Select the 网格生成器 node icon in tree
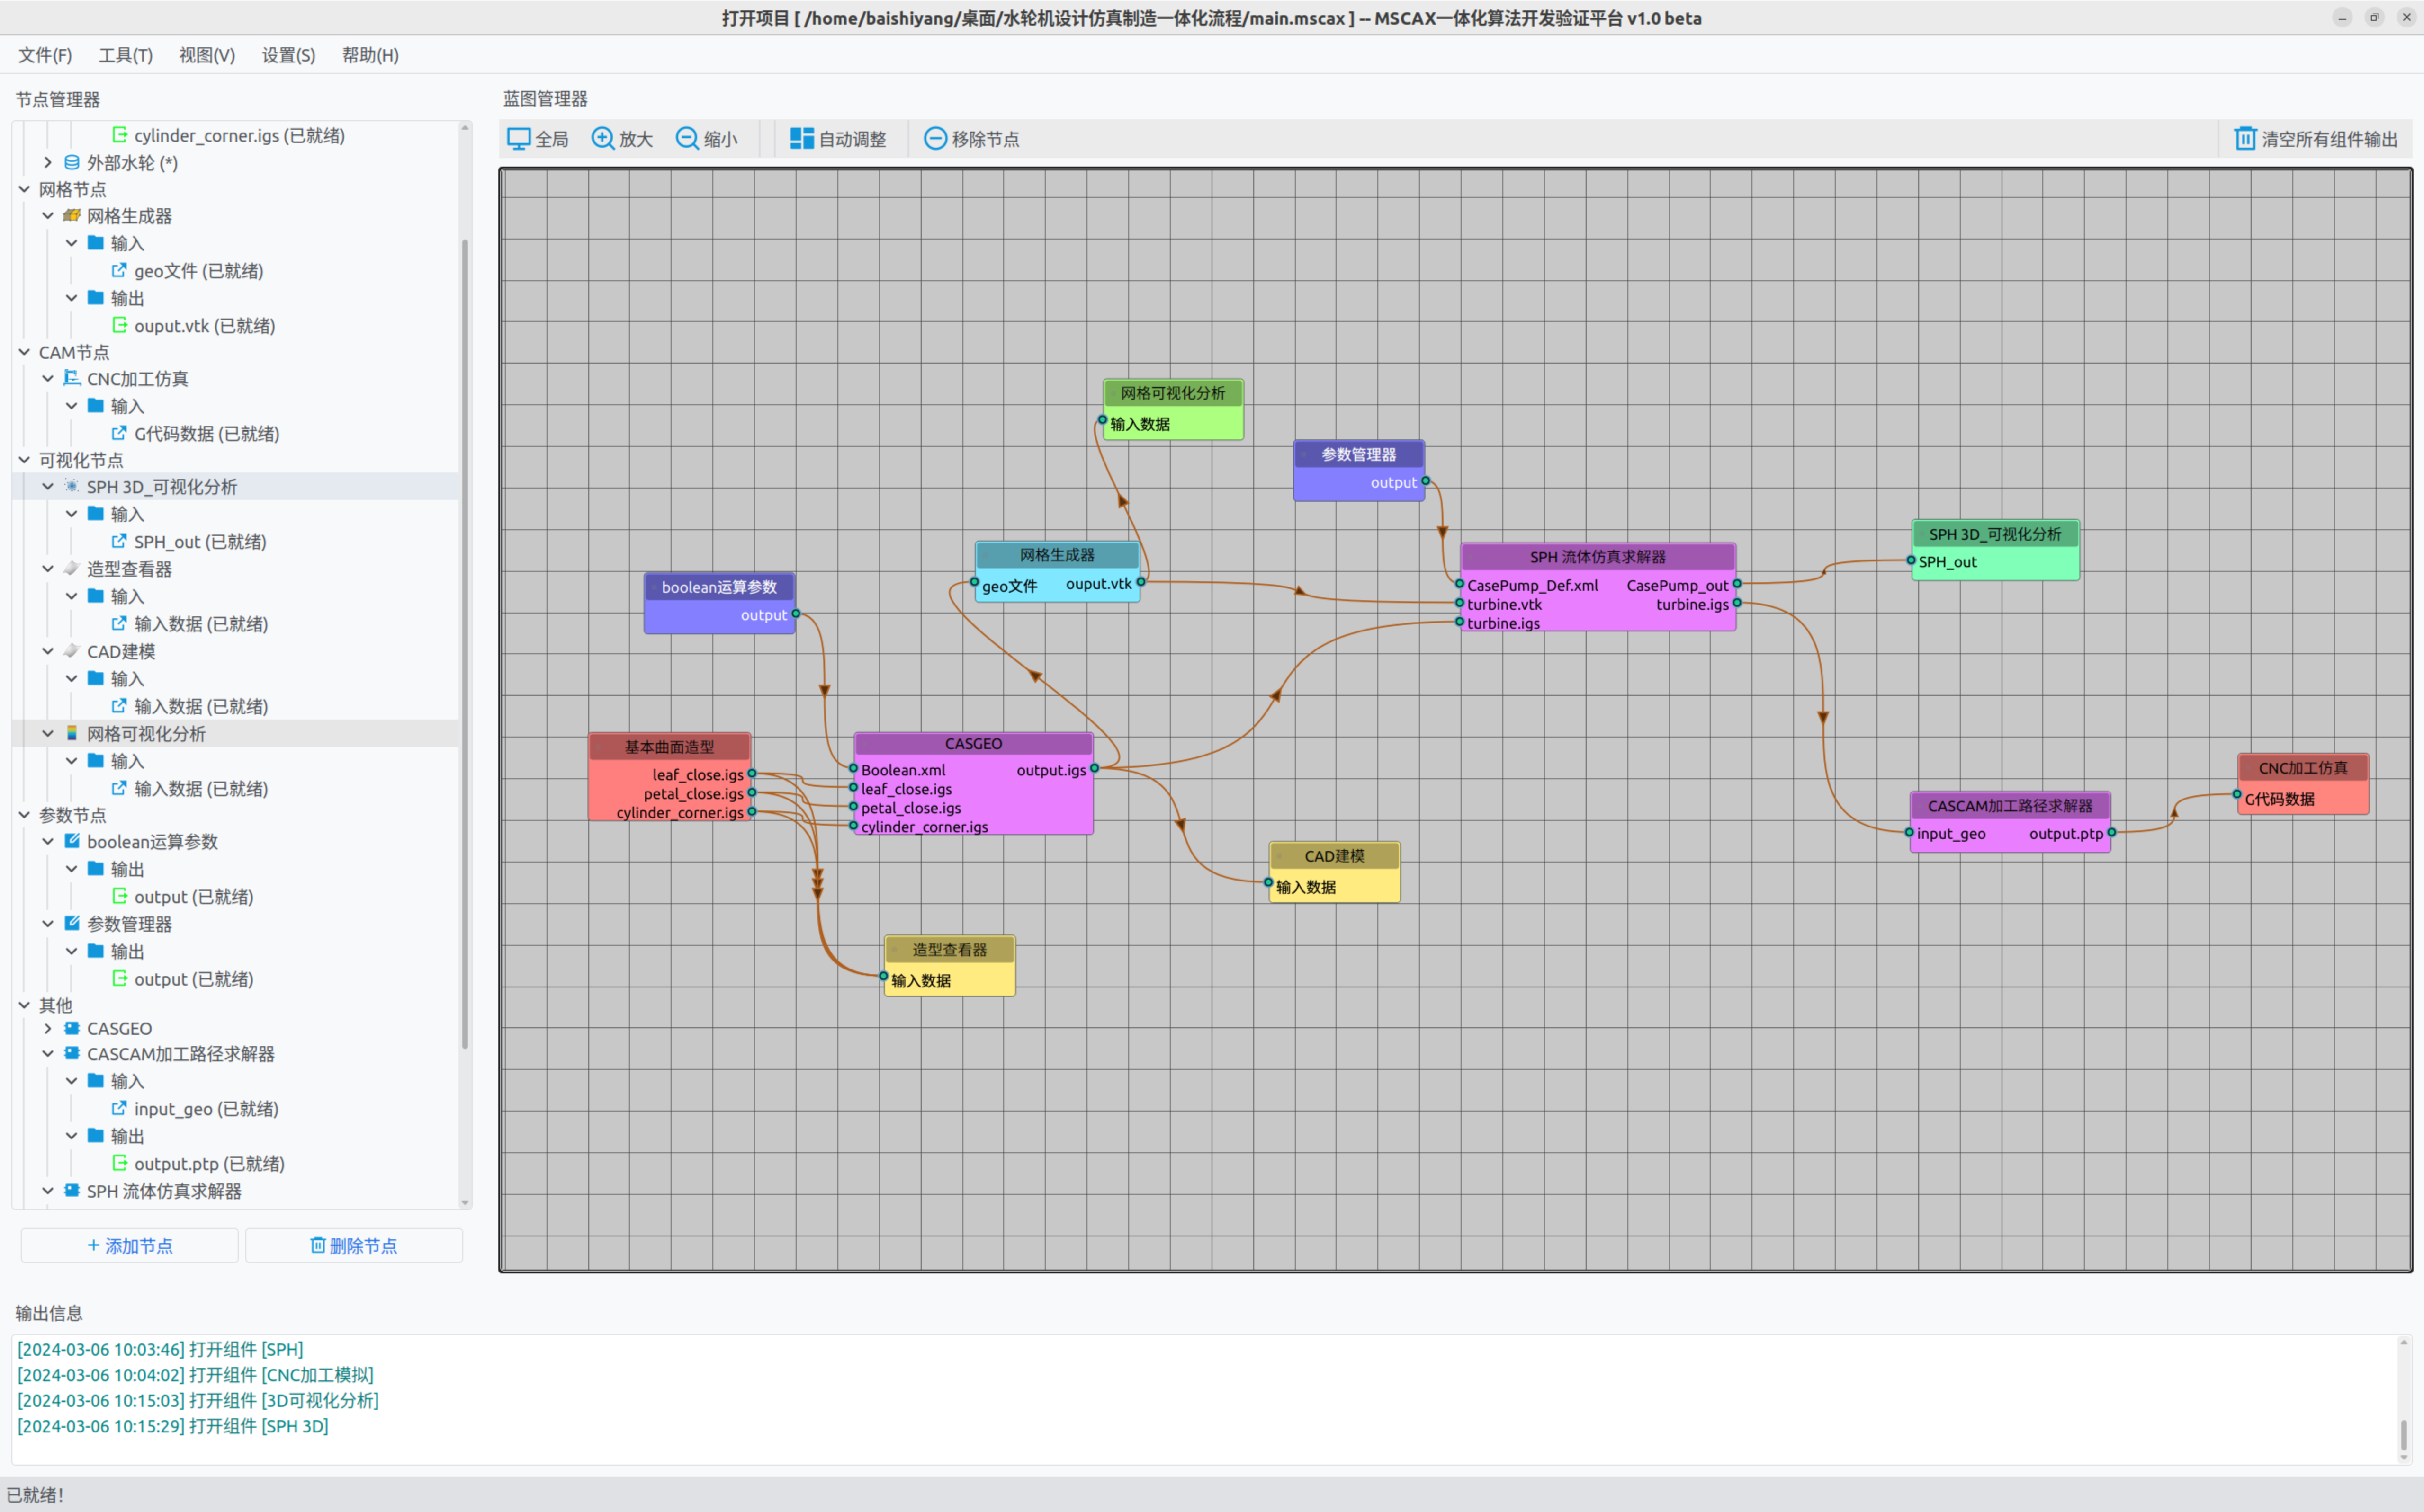Screen dimensions: 2424x1512 [72, 216]
